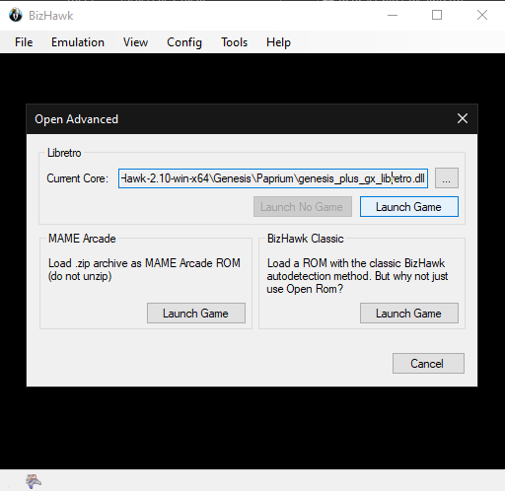Close the Open Advanced dialog with X

click(463, 118)
